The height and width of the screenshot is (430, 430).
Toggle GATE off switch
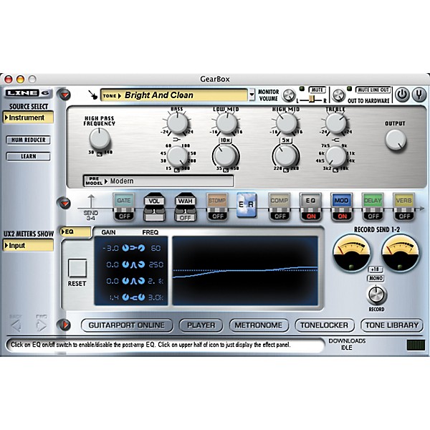pyautogui.click(x=124, y=216)
